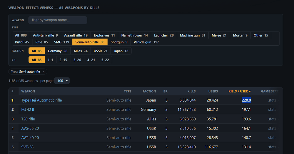Filter by Anti-tank rifle type
Viewport: 294px width, 154px height.
pos(45,35)
